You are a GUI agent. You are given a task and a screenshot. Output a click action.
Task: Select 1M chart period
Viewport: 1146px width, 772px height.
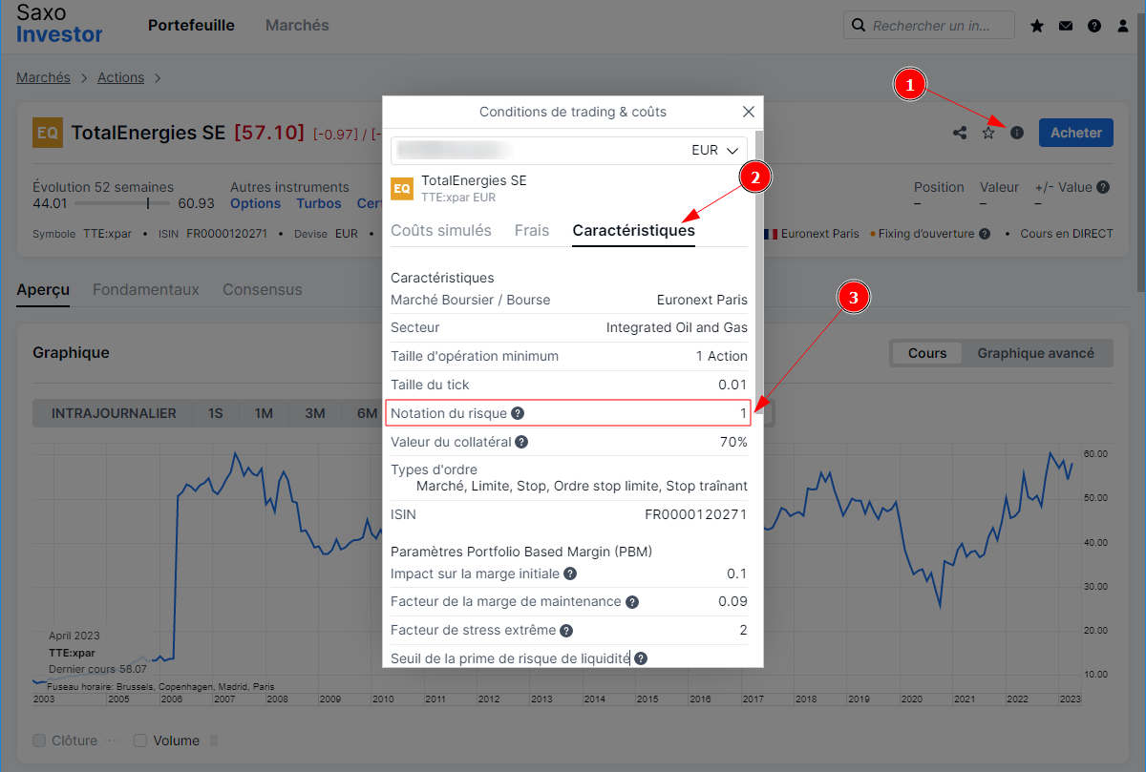[264, 413]
